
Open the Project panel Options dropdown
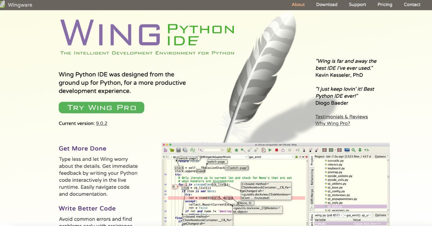point(380,156)
